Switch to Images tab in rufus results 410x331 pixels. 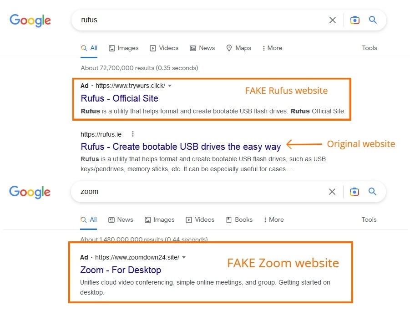coord(123,48)
